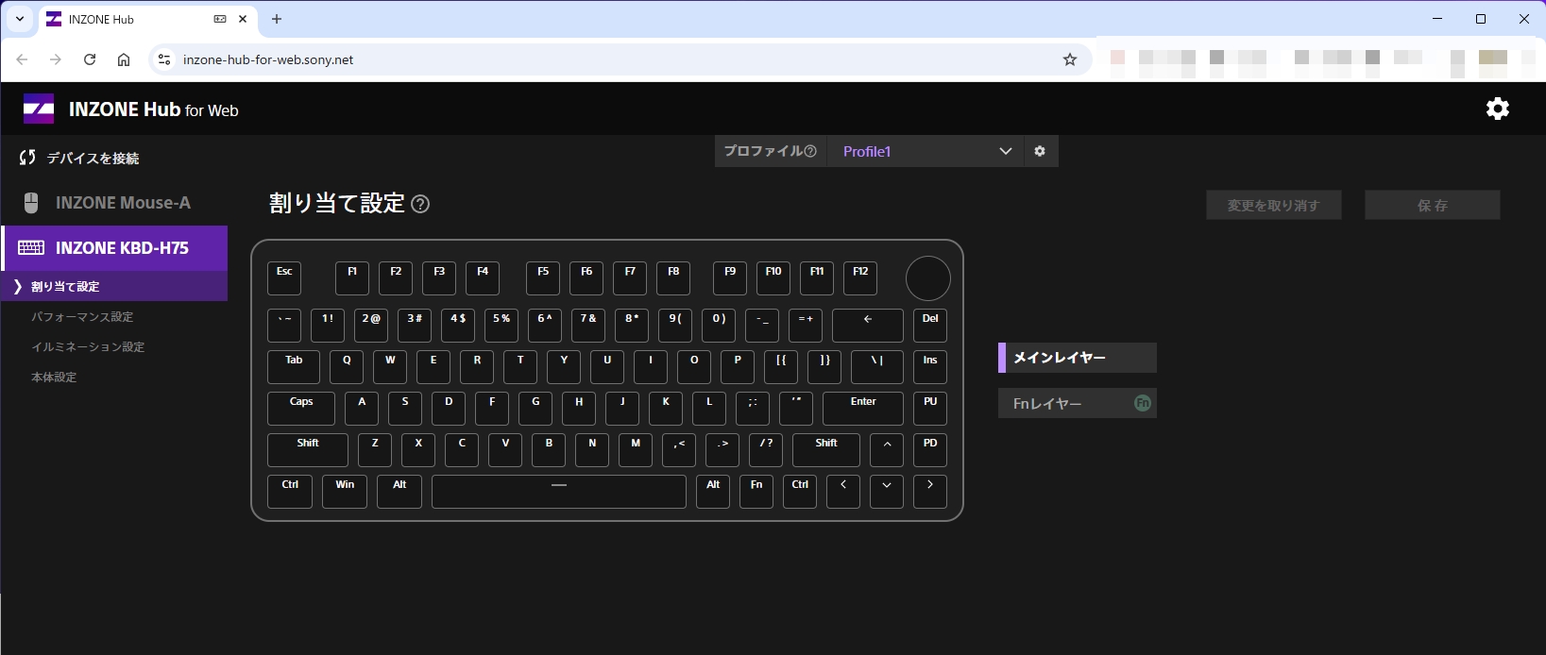
Task: Open help icon next to 割り当て設定 heading
Action: [420, 204]
